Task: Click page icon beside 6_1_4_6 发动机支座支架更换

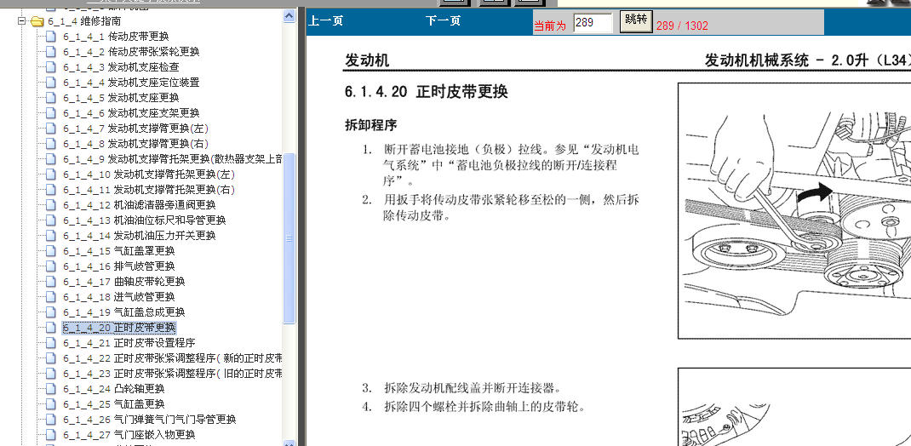Action: [x=51, y=113]
